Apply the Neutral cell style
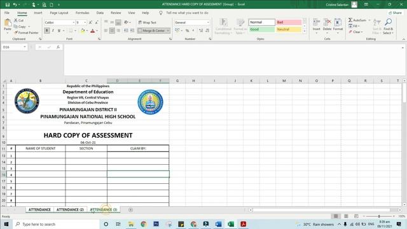 [x=289, y=29]
